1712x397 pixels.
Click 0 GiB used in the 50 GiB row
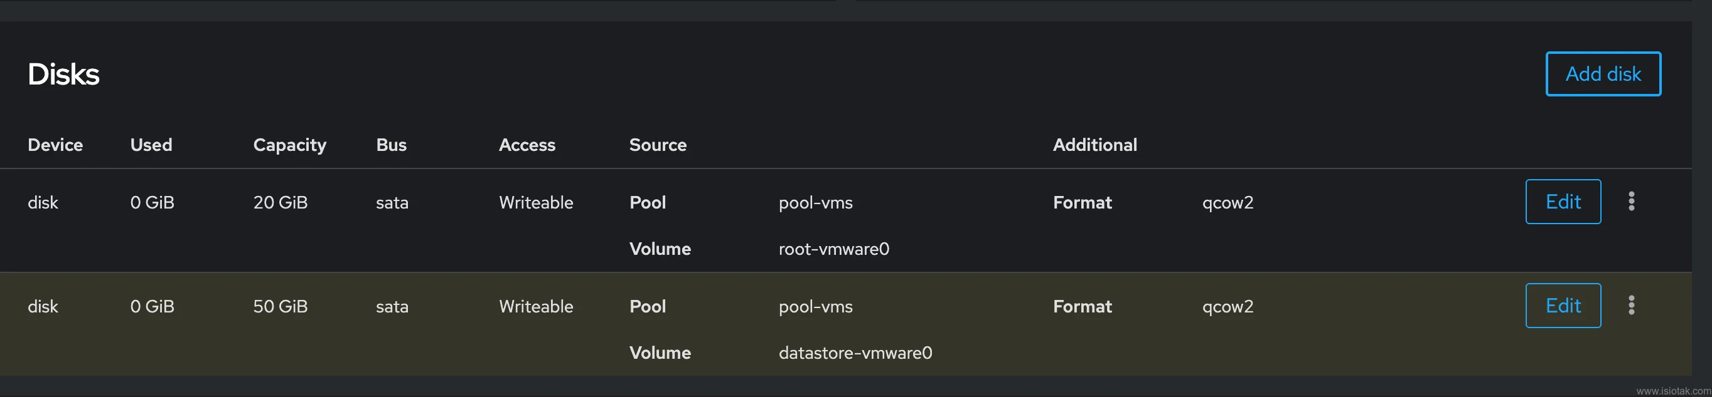[152, 306]
